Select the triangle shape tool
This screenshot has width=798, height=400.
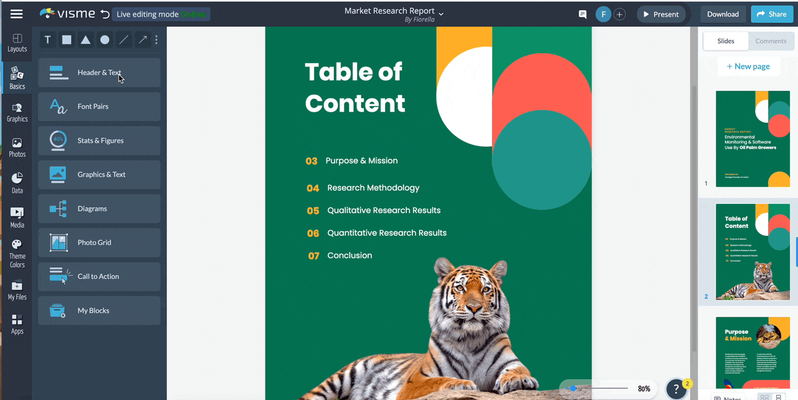[x=86, y=40]
